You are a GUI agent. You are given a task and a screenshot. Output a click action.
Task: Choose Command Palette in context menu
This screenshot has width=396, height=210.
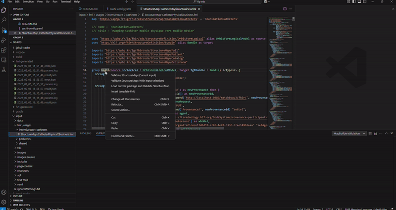coord(140,136)
